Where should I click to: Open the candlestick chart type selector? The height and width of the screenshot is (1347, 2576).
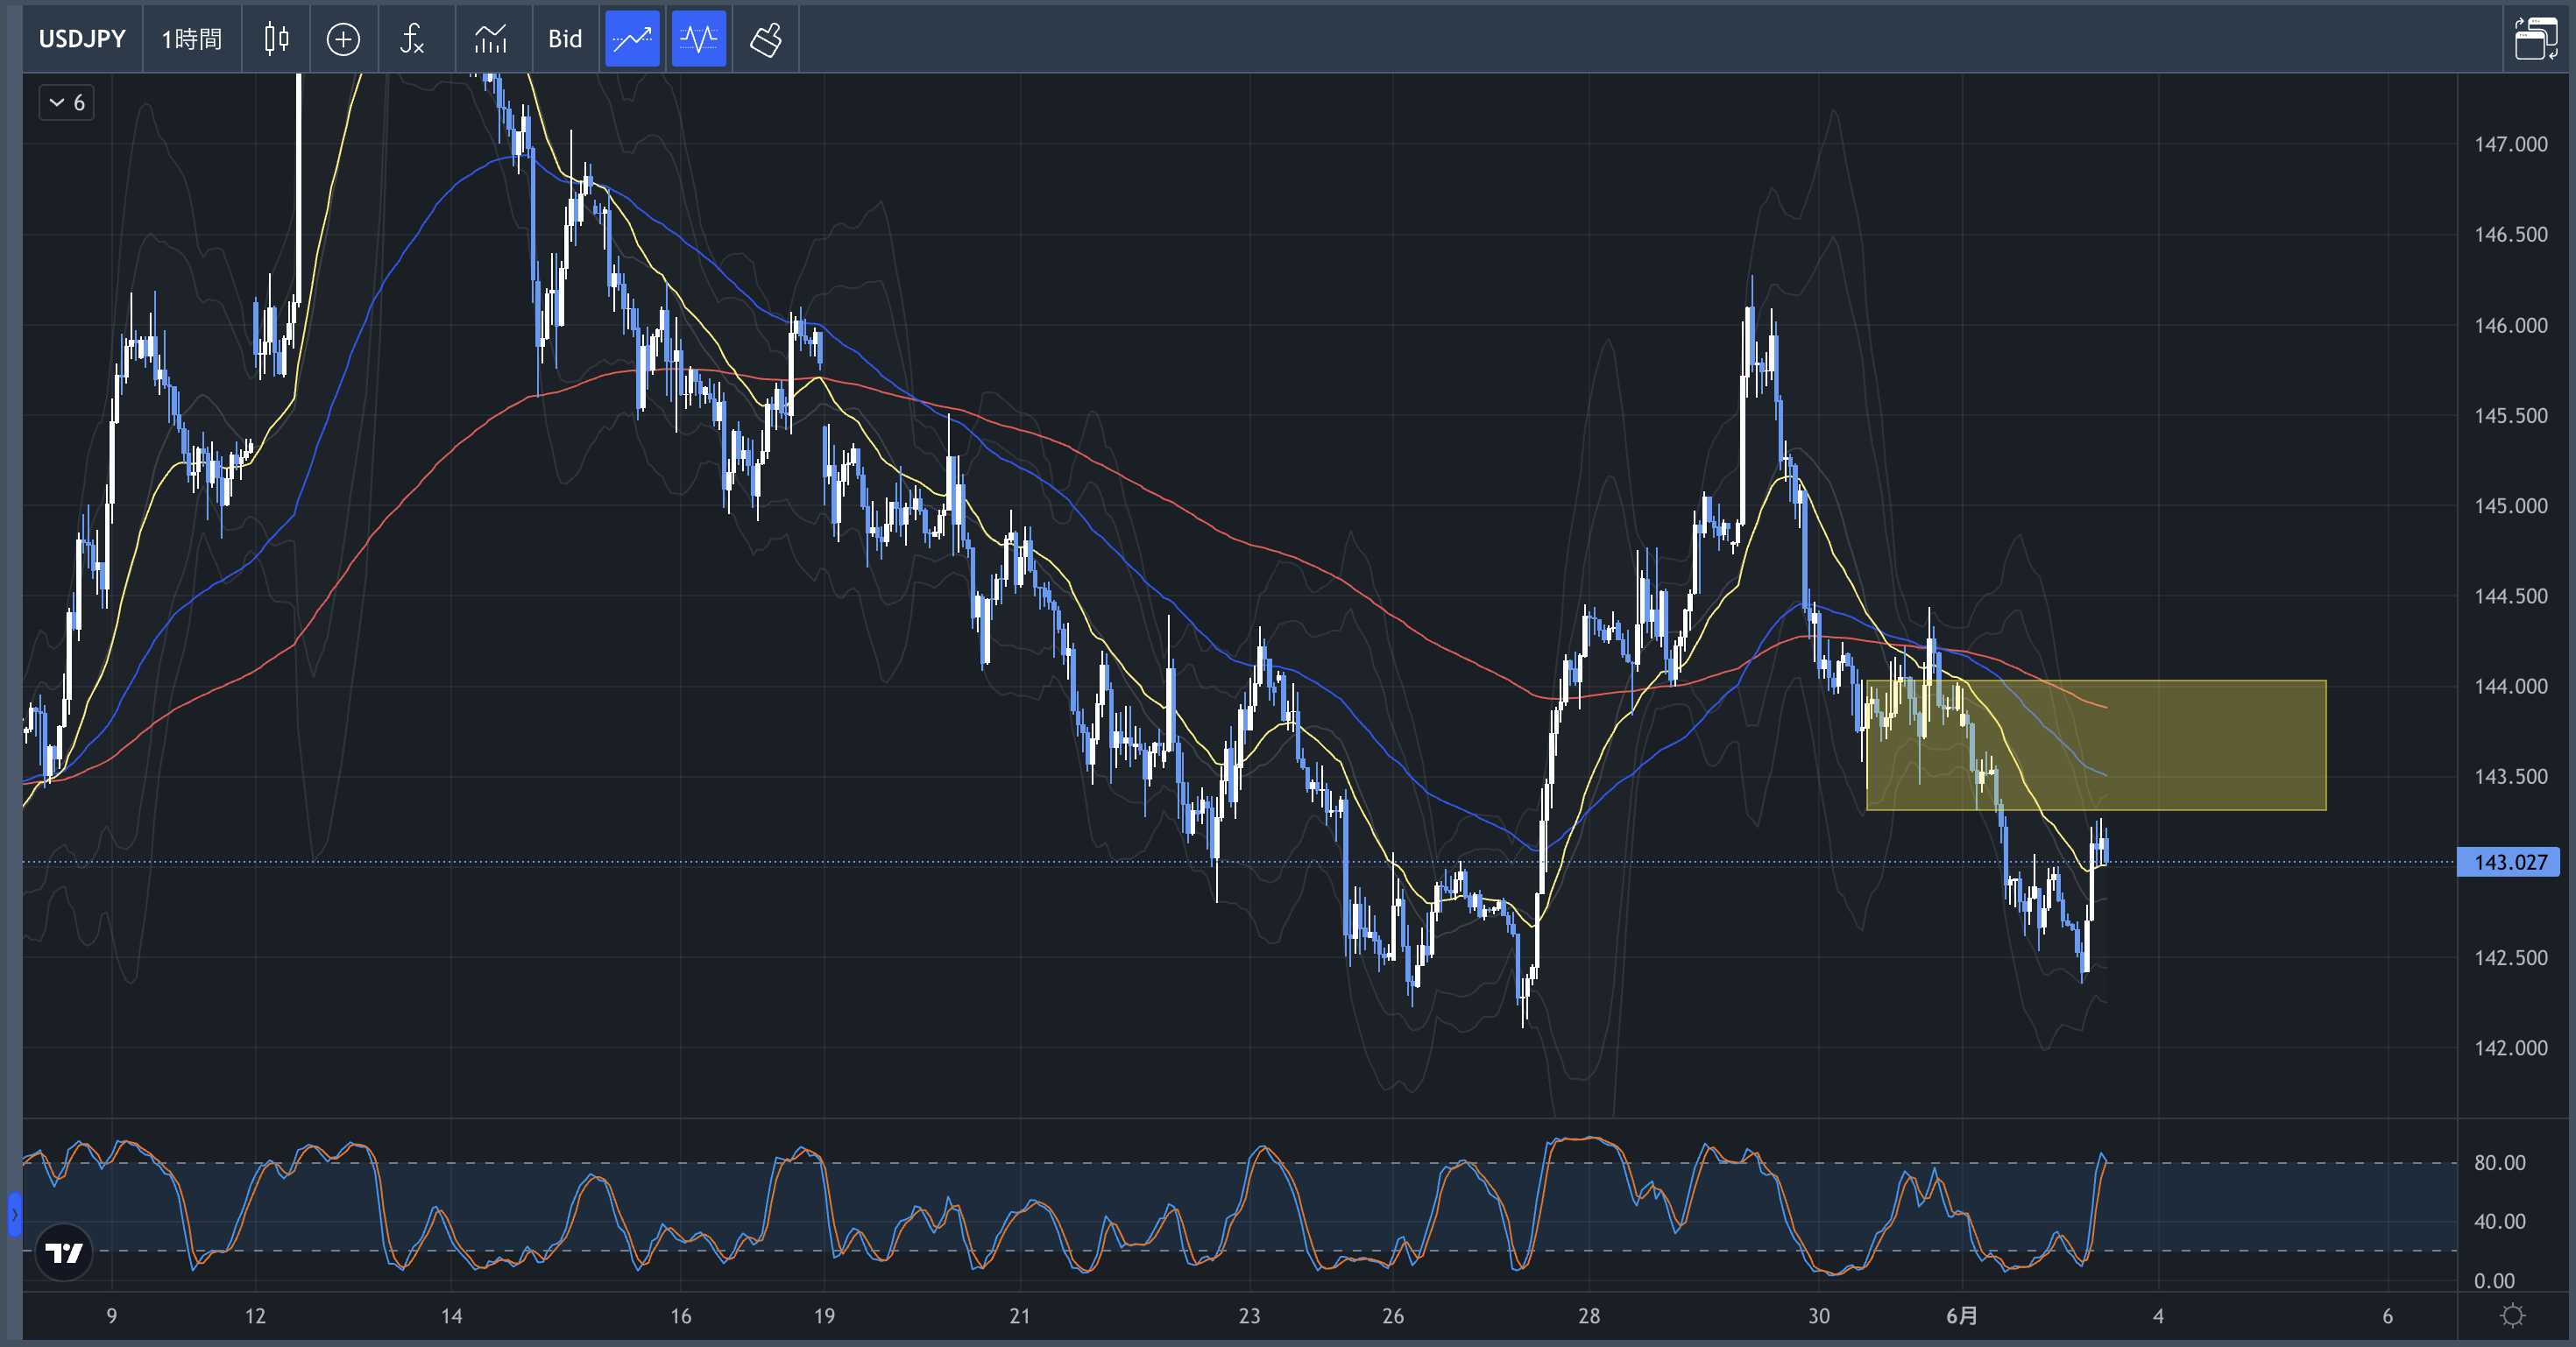pyautogui.click(x=276, y=39)
